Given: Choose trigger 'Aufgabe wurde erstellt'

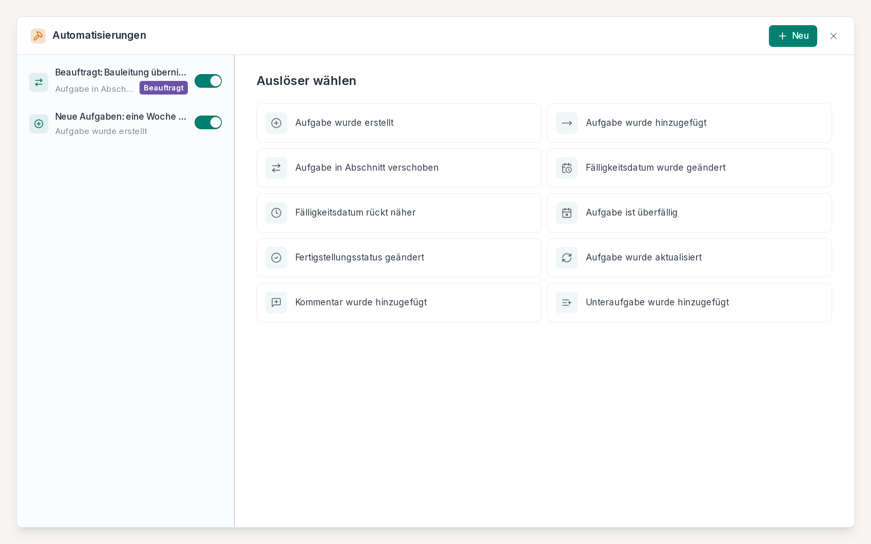Looking at the screenshot, I should click(x=399, y=123).
